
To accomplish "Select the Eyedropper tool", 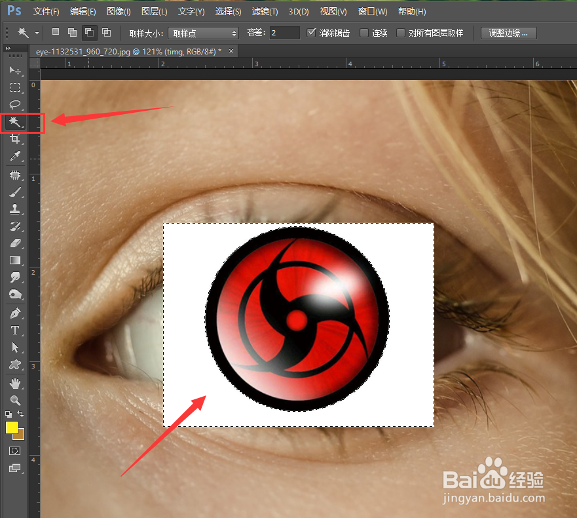I will pos(14,156).
